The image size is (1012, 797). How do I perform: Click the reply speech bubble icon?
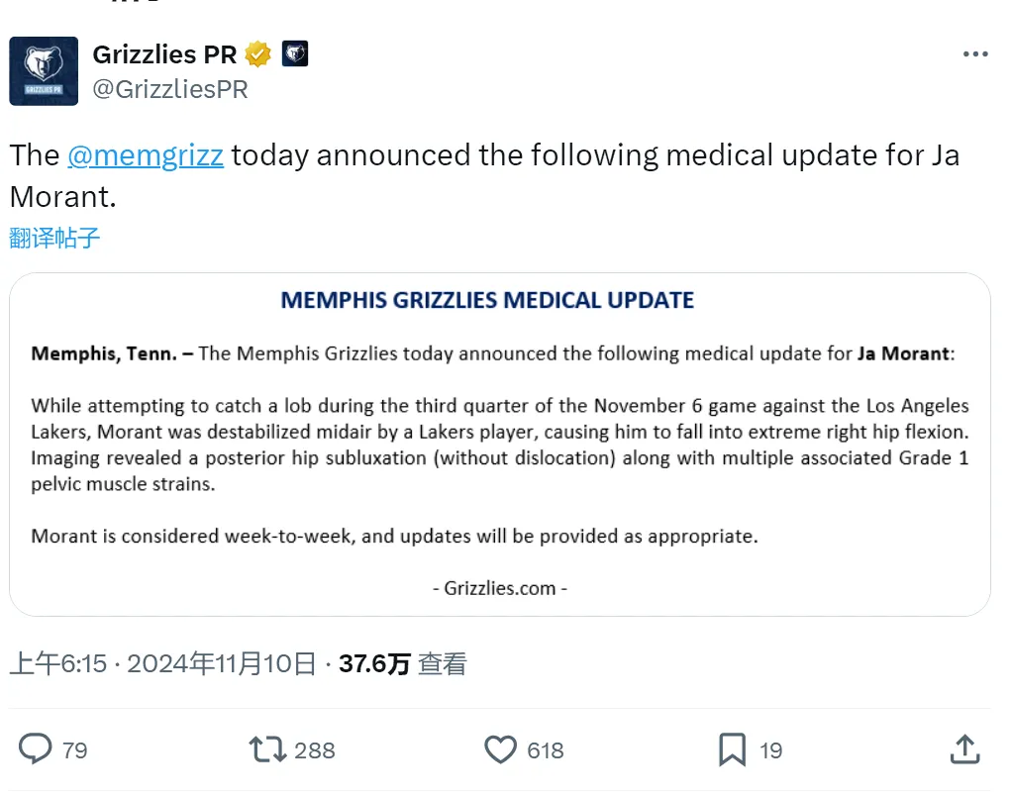(x=35, y=749)
